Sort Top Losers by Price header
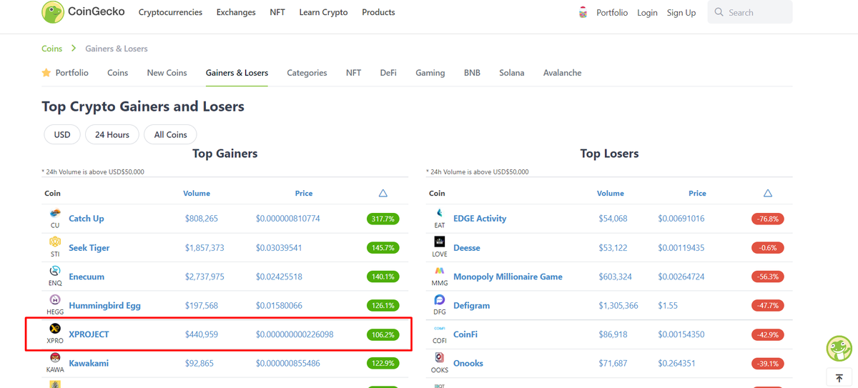 (x=697, y=193)
